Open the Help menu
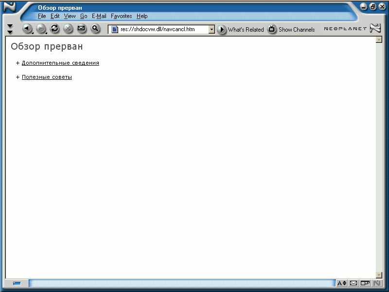The height and width of the screenshot is (292, 389). pyautogui.click(x=142, y=16)
